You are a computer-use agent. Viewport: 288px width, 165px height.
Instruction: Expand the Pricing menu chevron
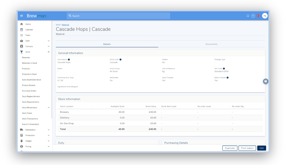click(x=49, y=147)
